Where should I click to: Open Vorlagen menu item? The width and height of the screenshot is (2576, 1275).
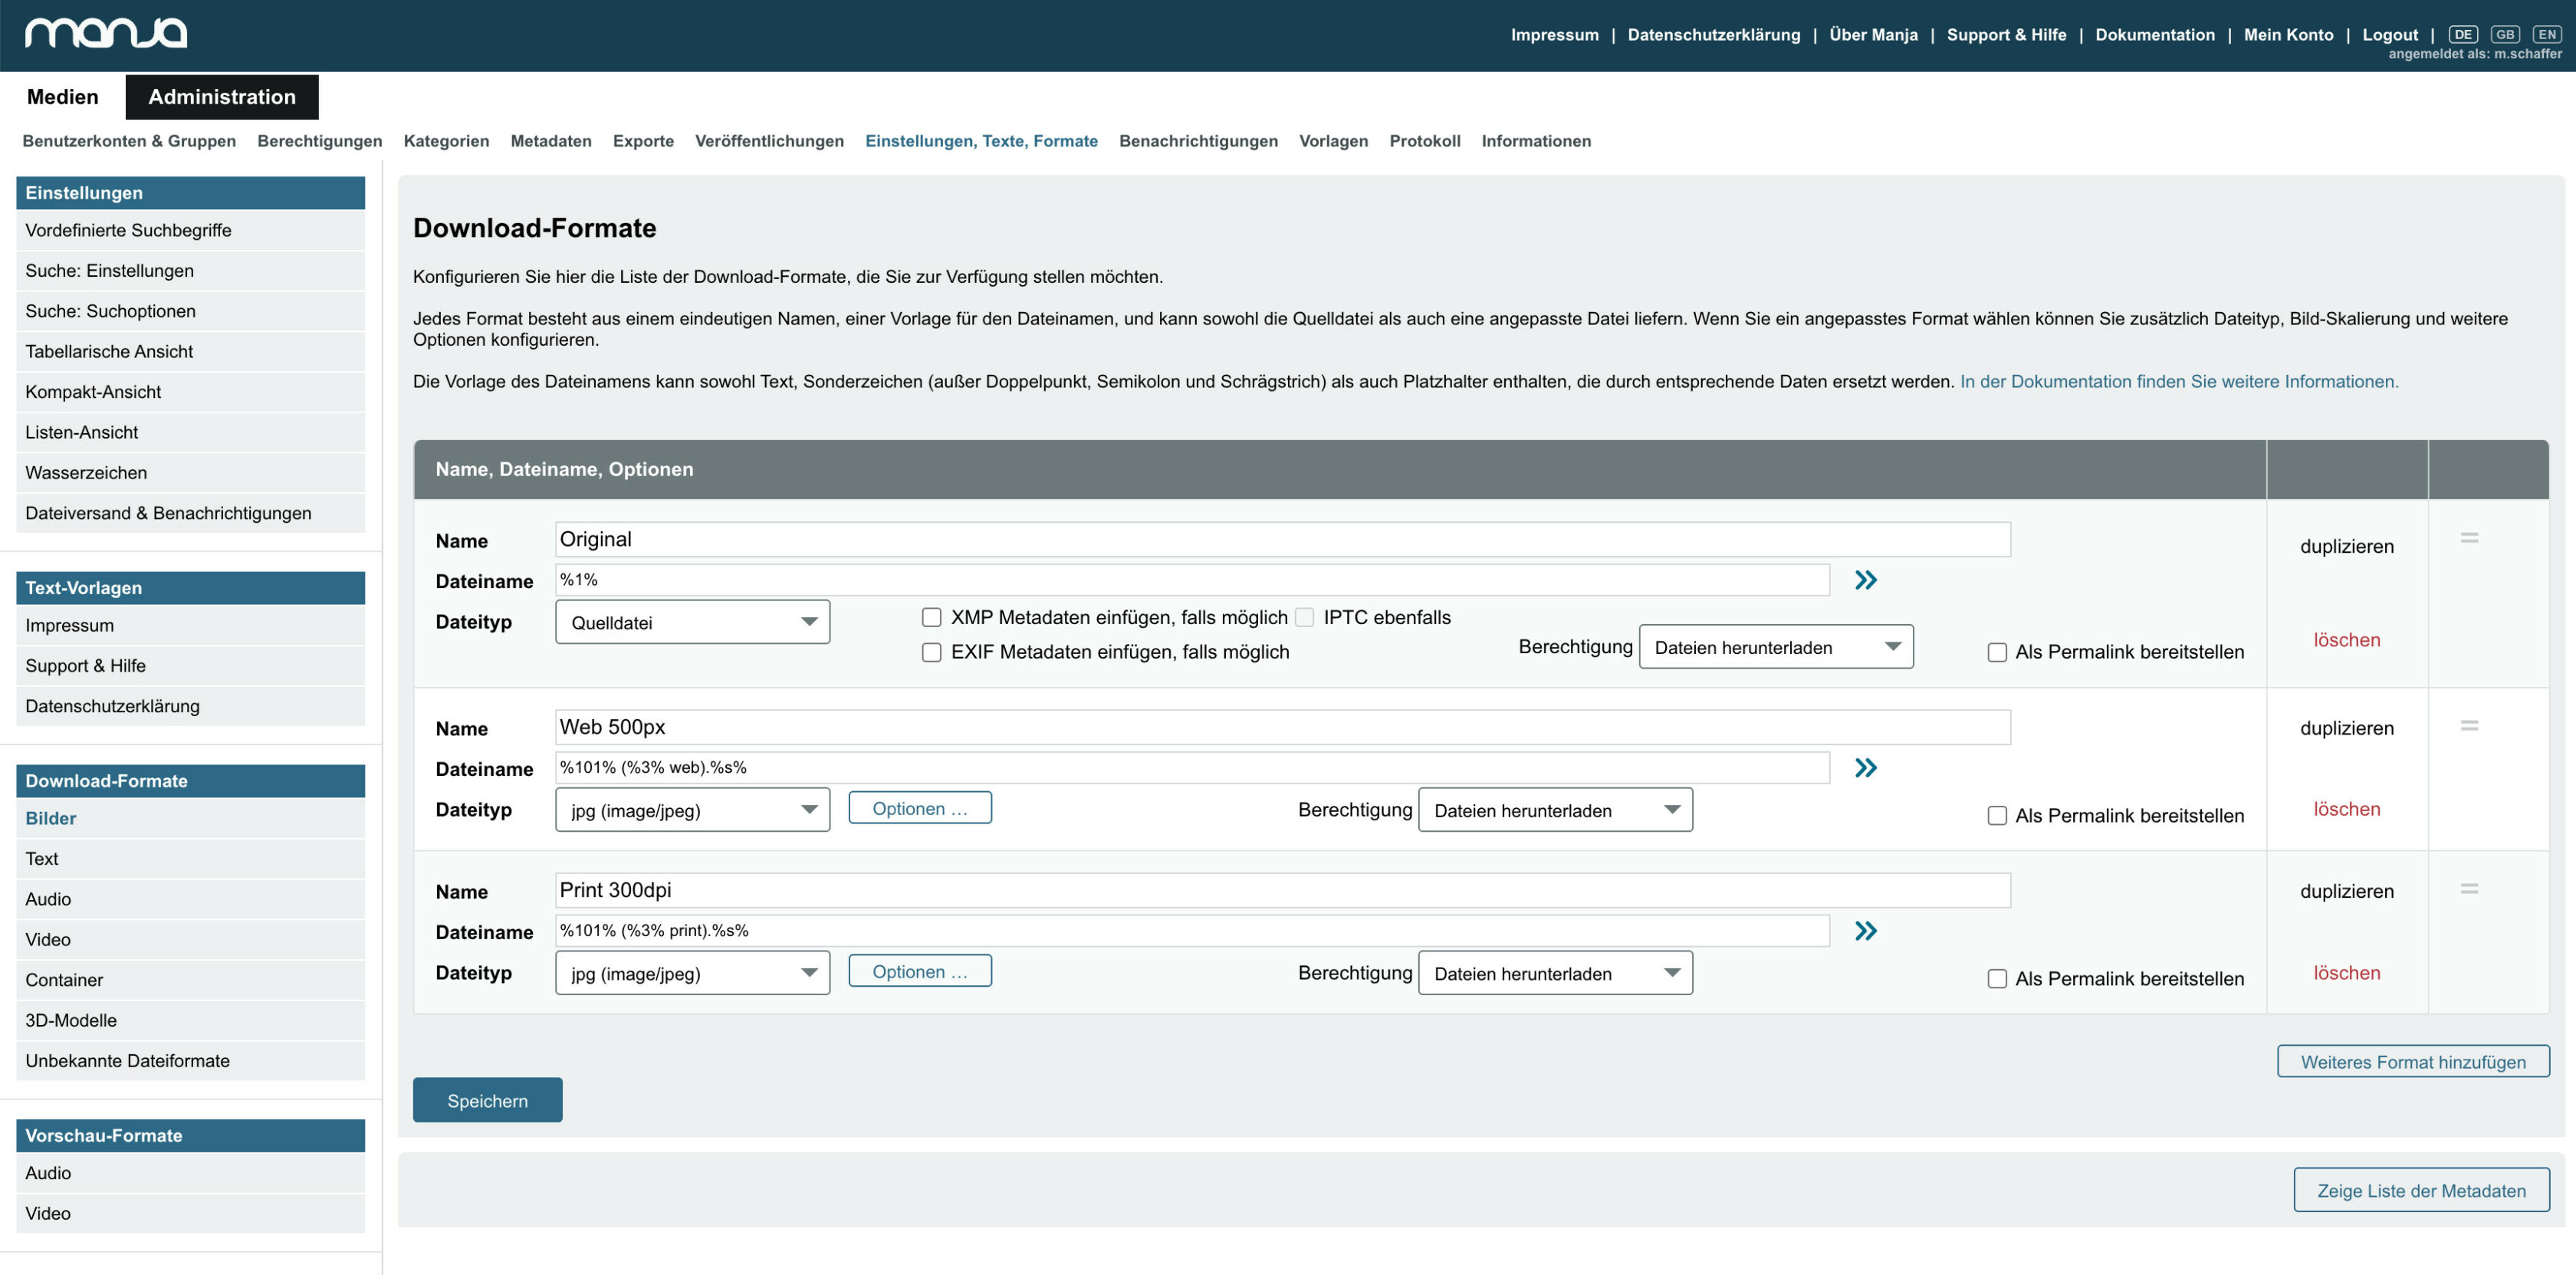pos(1333,141)
